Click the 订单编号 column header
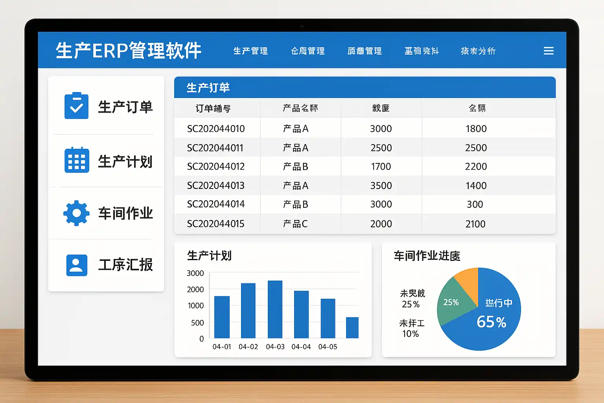Image resolution: width=604 pixels, height=403 pixels. 213,108
